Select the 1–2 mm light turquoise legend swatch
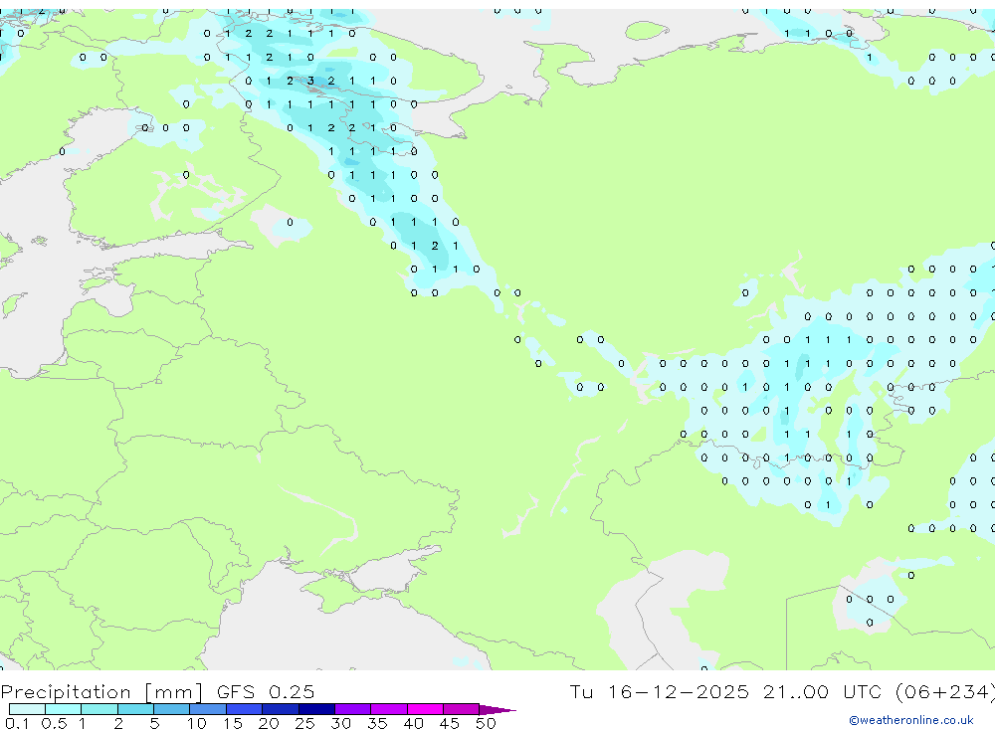 99,709
